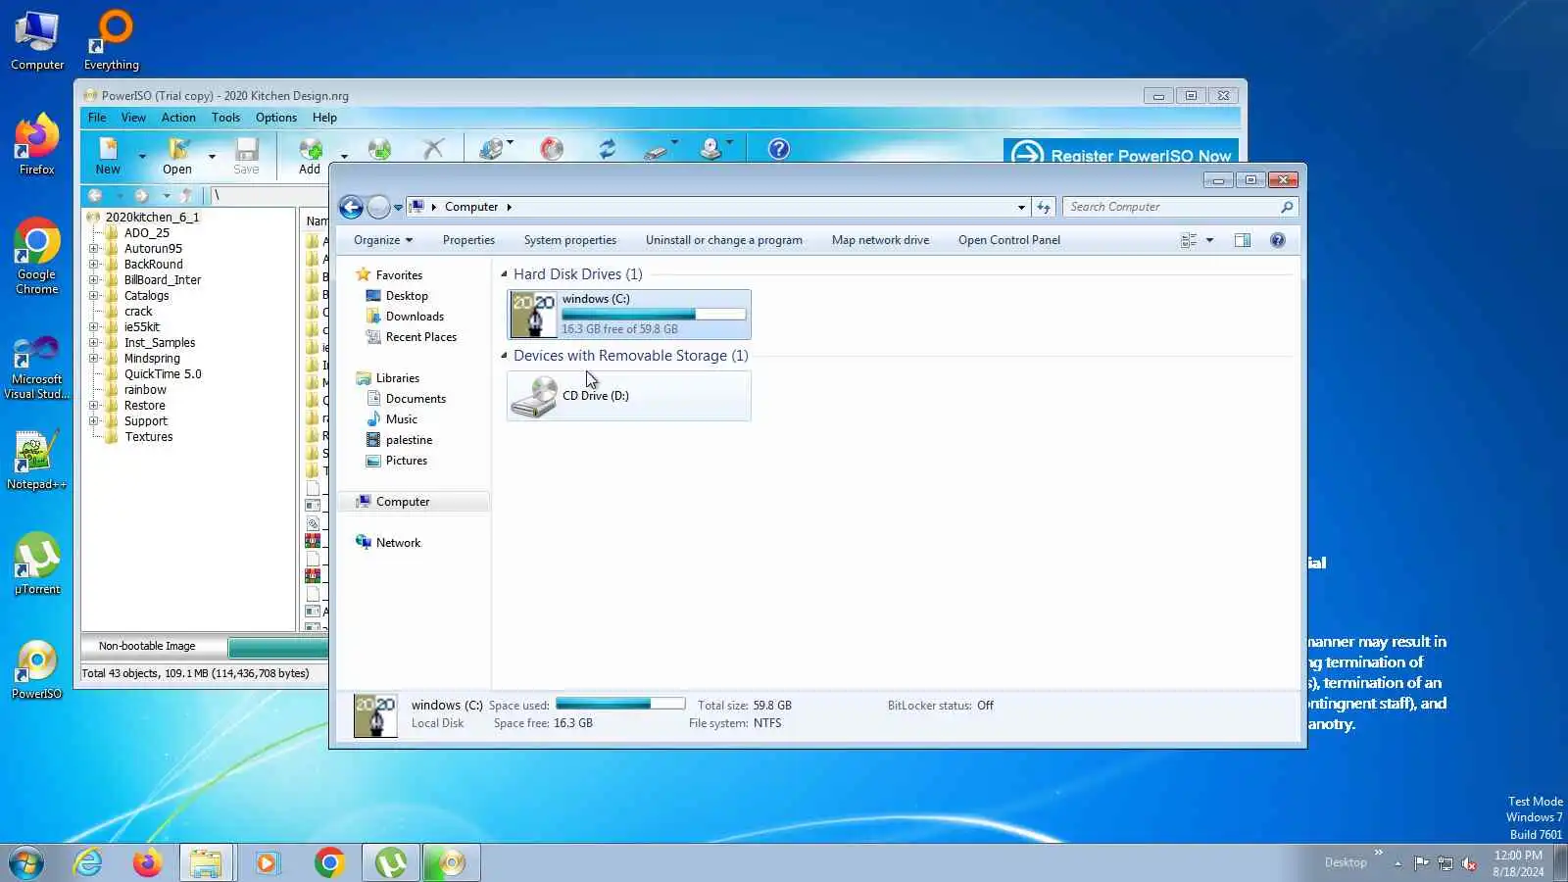Open the µTorrent desktop shortcut
The width and height of the screenshot is (1568, 882).
(37, 563)
